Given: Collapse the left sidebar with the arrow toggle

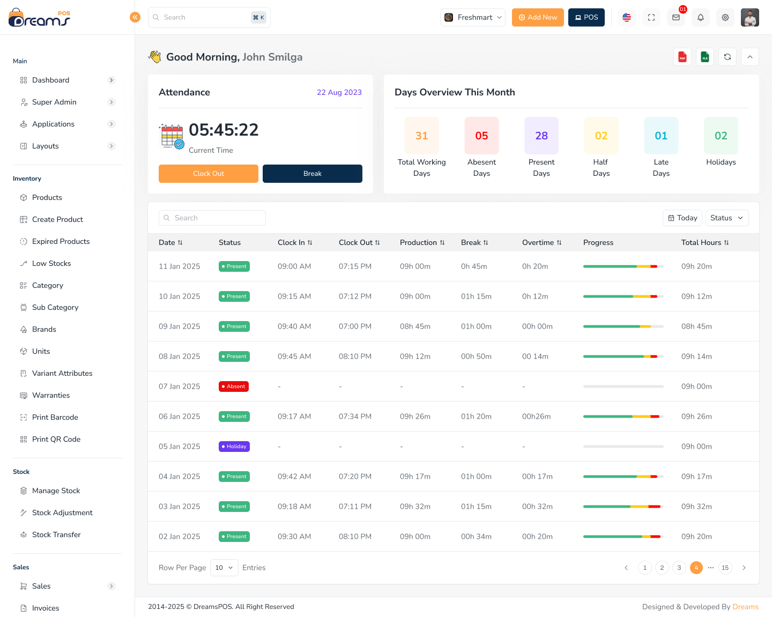Looking at the screenshot, I should pos(135,17).
